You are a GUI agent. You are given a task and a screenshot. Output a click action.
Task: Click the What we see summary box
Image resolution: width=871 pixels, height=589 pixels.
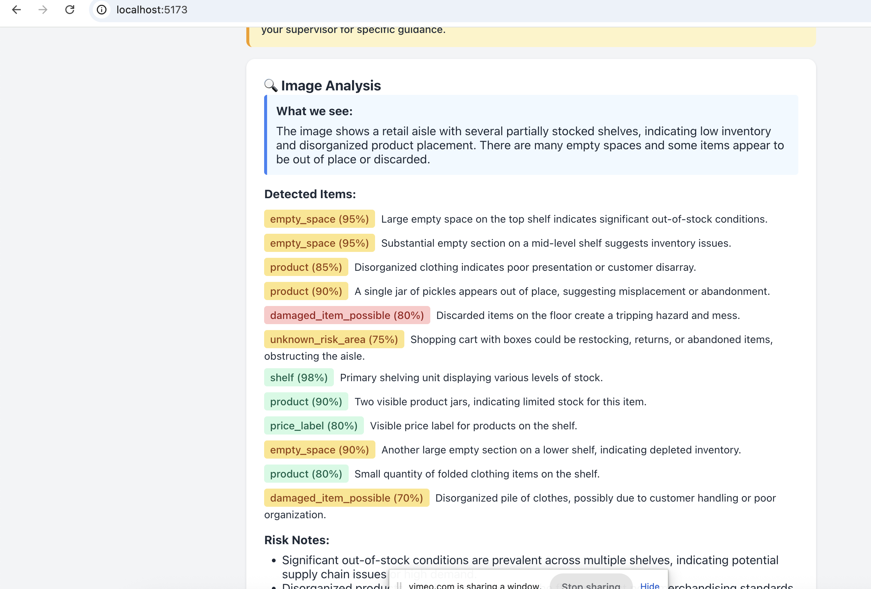click(x=531, y=135)
